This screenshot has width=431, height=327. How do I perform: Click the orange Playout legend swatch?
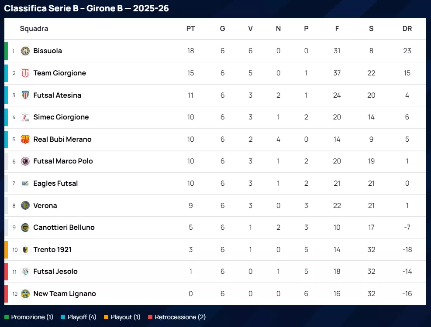pyautogui.click(x=107, y=317)
